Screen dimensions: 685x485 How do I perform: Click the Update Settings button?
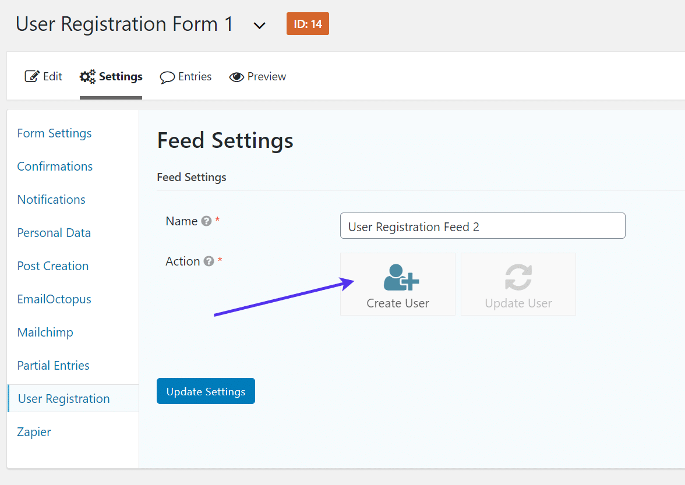[x=206, y=391]
